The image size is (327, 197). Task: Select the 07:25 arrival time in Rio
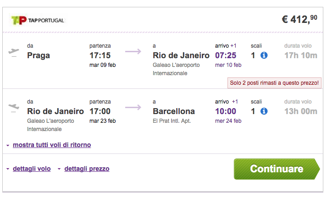(226, 55)
